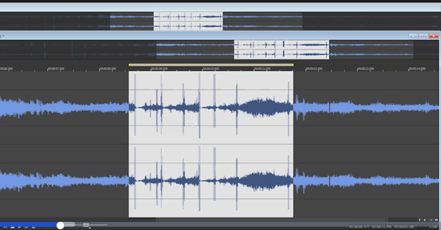Click the highlighted region in the window overview bar
Viewport: 441px width, 230px height.
tap(282, 49)
